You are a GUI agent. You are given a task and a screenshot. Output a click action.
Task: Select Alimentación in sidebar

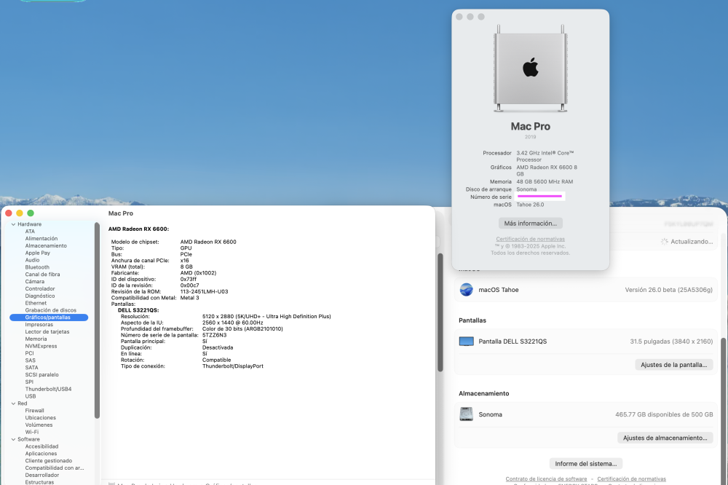coord(41,238)
